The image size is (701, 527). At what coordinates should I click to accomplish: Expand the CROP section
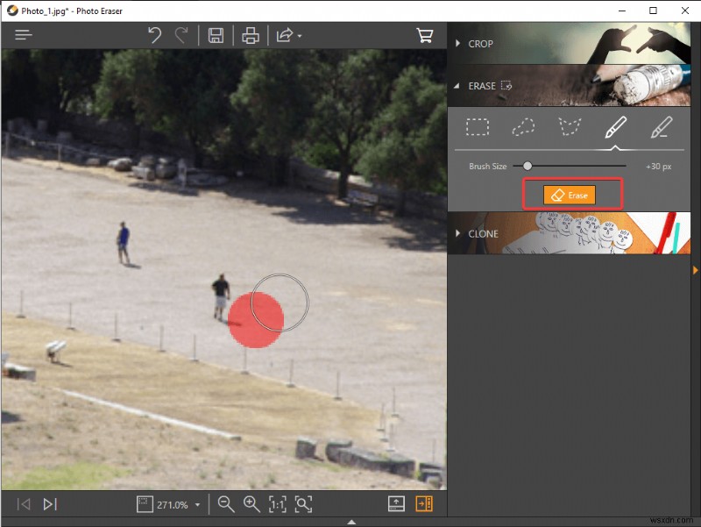(x=482, y=43)
